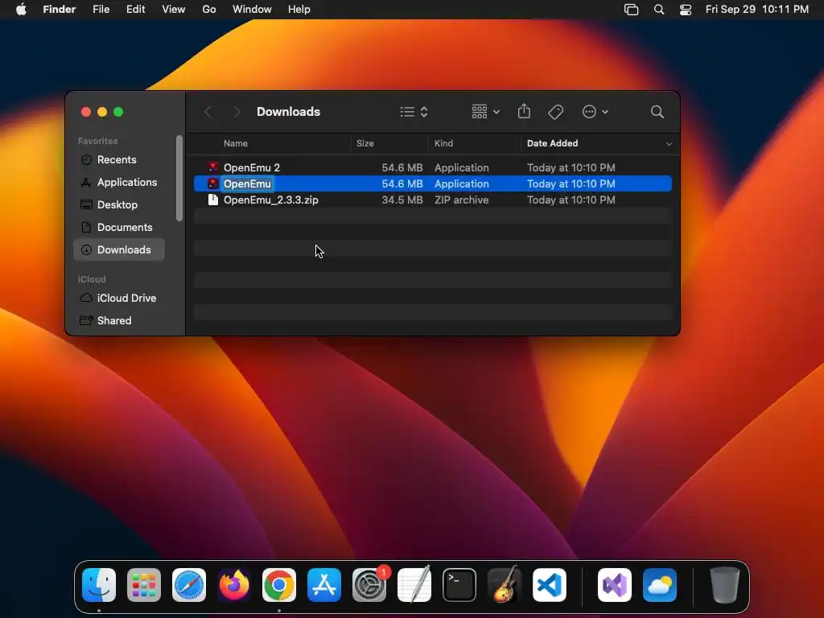Launch Safari from the Dock
This screenshot has height=618, width=824.
(189, 585)
